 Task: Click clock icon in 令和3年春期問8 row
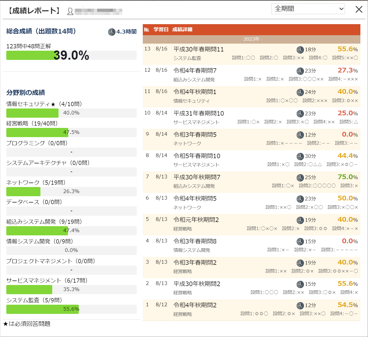(300, 242)
